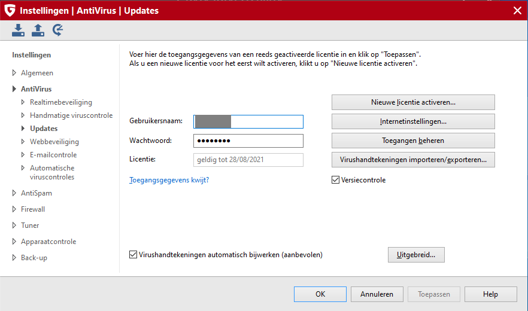This screenshot has height=311, width=528.
Task: Expand the Apparaatcontrole tree arrow
Action: coord(14,242)
